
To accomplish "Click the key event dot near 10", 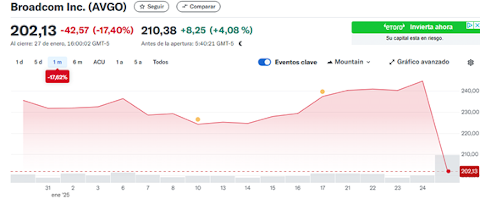I will [198, 119].
